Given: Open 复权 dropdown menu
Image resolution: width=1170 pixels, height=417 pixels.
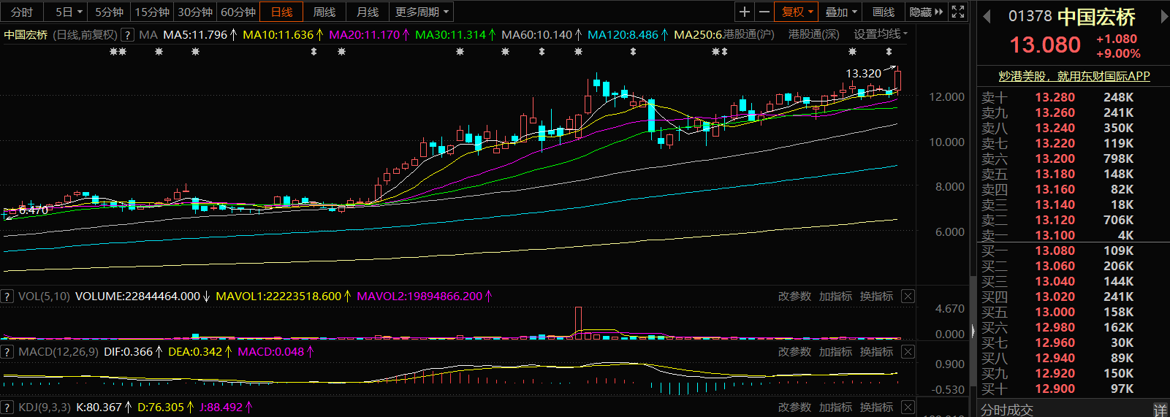Looking at the screenshot, I should [797, 12].
